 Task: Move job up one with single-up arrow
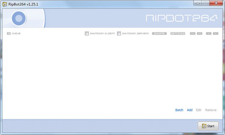point(208,33)
